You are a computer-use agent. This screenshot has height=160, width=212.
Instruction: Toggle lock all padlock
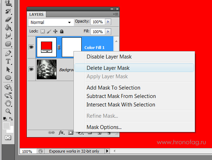point(61,31)
